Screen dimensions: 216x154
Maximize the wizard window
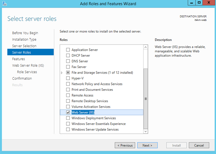pos(199,3)
